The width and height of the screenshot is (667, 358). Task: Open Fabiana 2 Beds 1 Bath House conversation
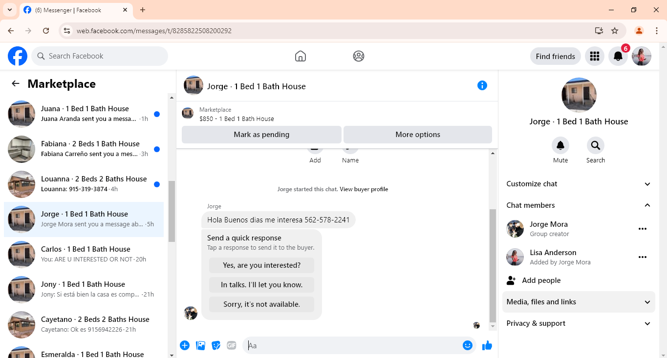[x=84, y=149]
